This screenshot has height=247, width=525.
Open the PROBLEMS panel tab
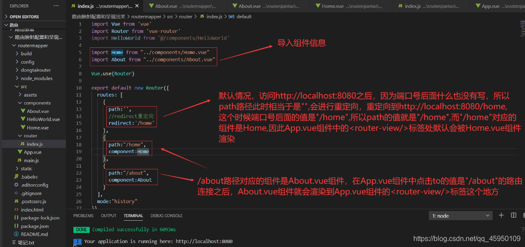point(84,215)
